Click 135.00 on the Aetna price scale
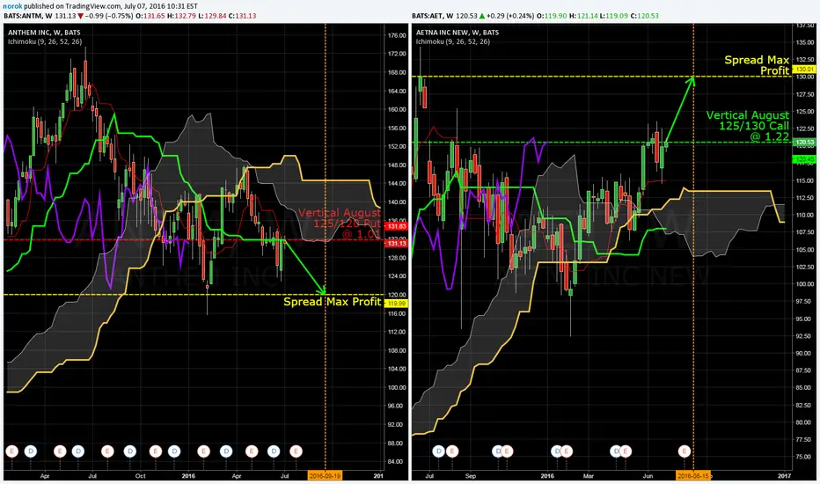The height and width of the screenshot is (484, 820). point(805,42)
